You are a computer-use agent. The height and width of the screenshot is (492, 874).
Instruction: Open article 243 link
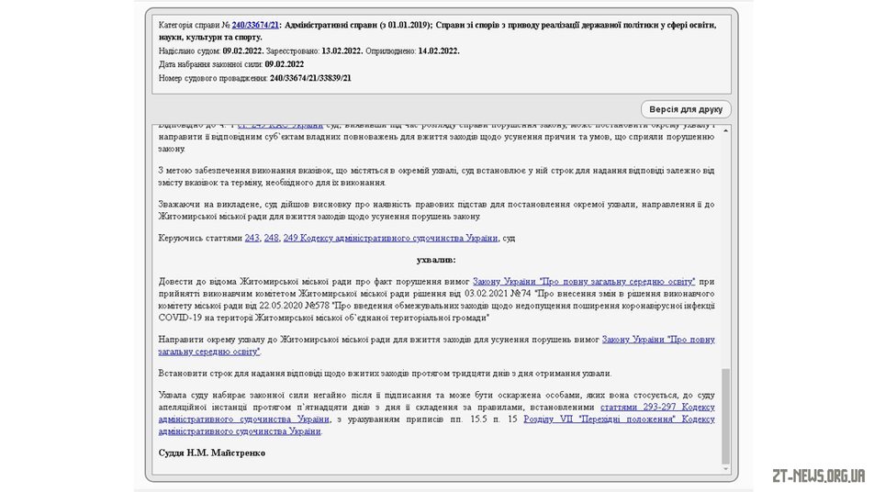252,238
